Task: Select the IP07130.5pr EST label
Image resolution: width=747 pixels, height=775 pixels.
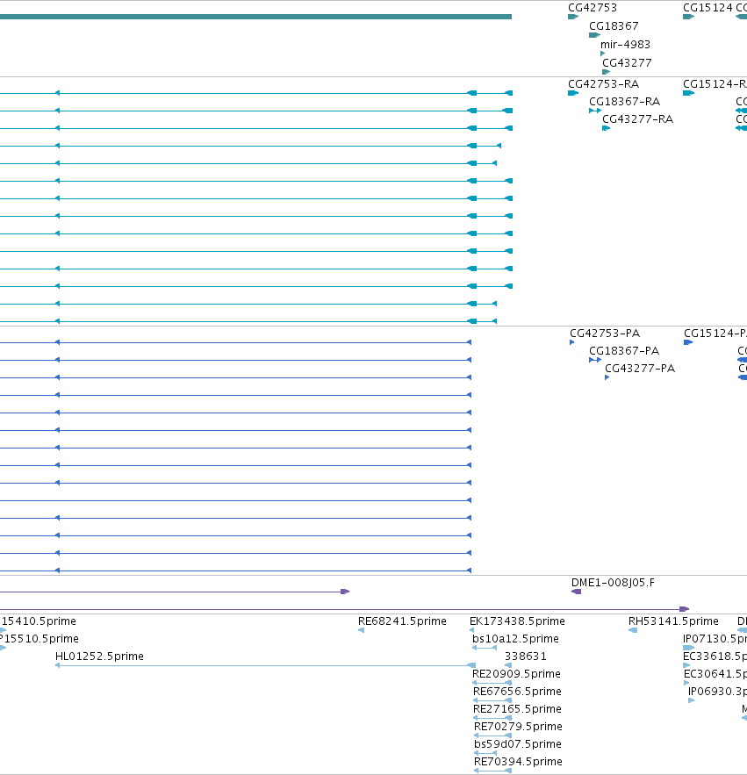Action: pyautogui.click(x=715, y=639)
